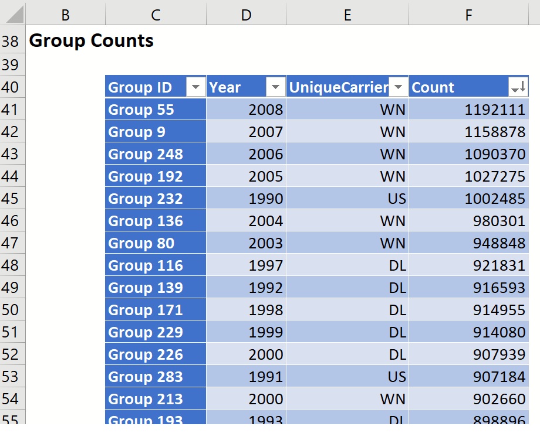Image resolution: width=540 pixels, height=440 pixels.
Task: Select column C header
Action: click(x=156, y=15)
